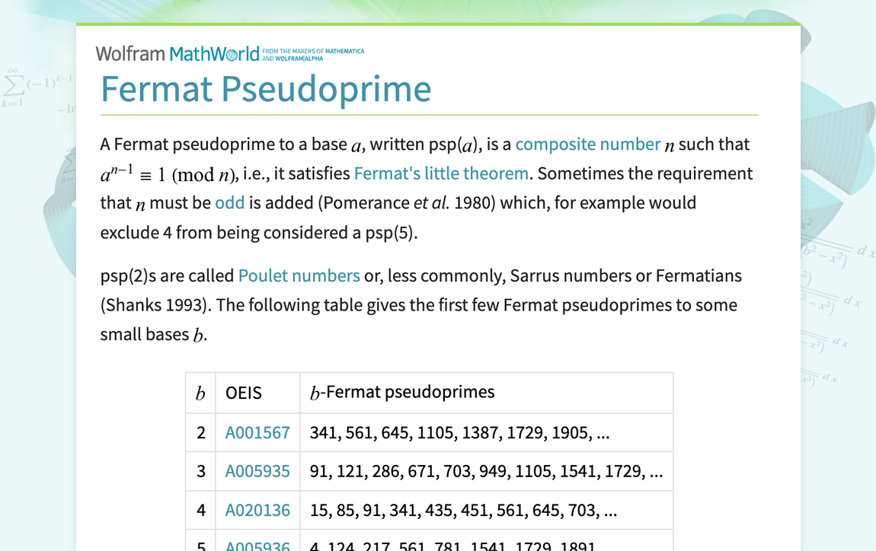The height and width of the screenshot is (551, 876).
Task: Click the Wolfram MathWorld logo
Action: tap(177, 53)
